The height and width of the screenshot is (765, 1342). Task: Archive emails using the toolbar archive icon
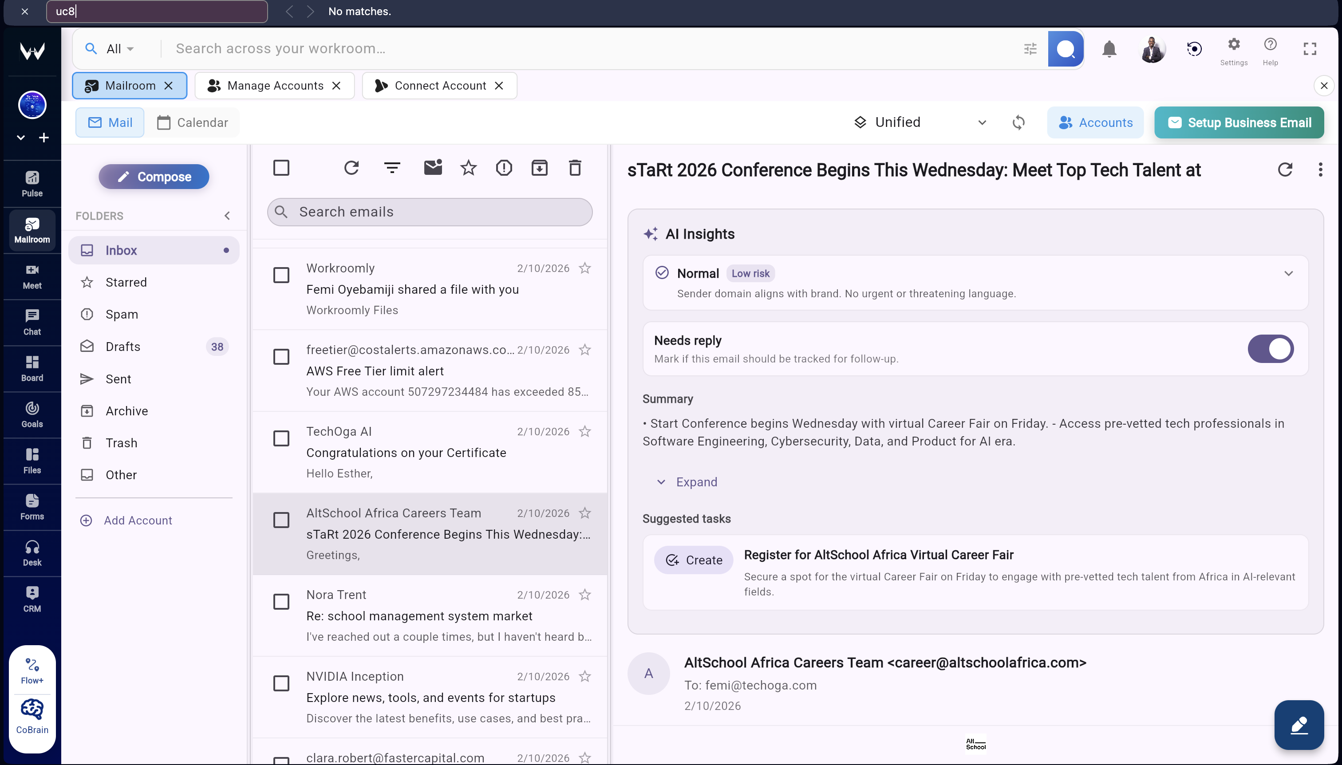click(x=540, y=167)
